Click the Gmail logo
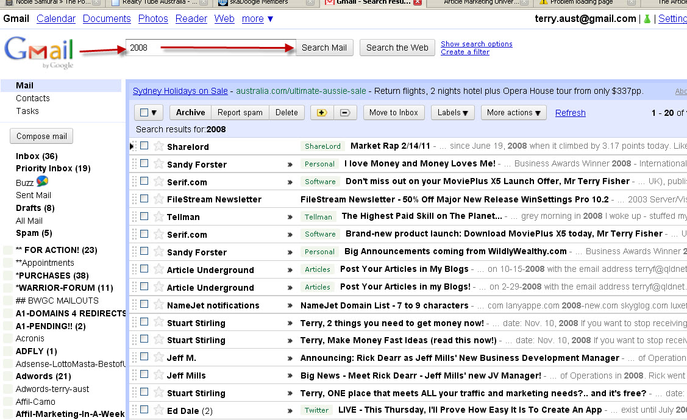The width and height of the screenshot is (687, 420). click(39, 51)
